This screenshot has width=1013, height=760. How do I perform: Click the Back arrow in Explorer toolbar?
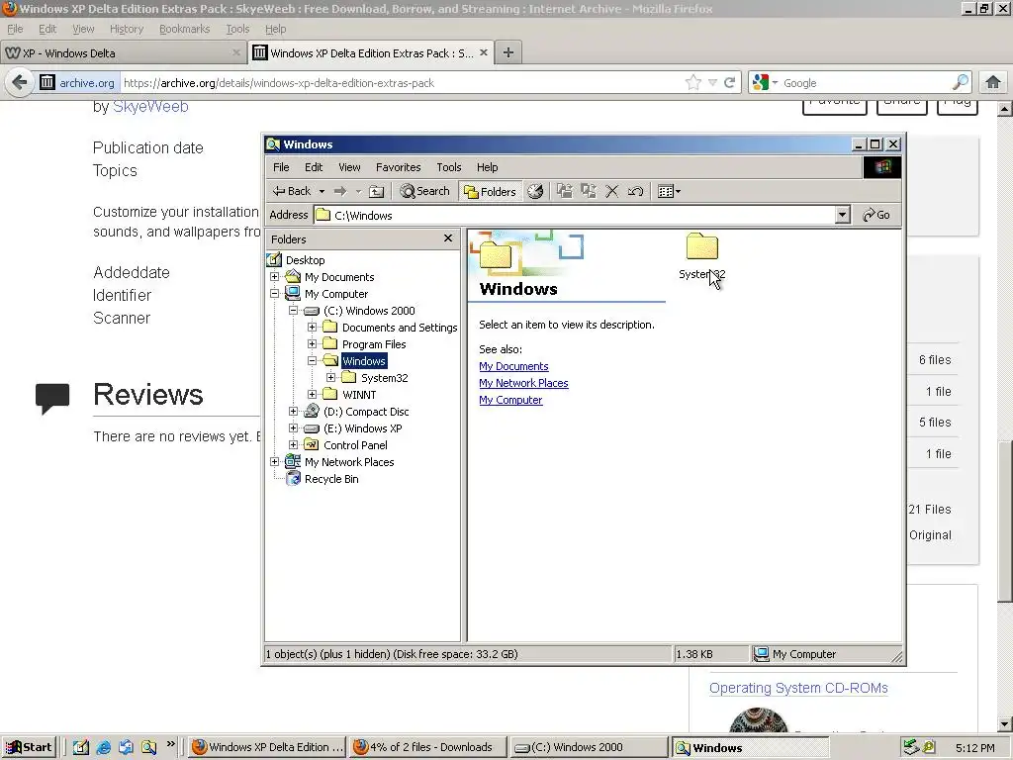292,191
